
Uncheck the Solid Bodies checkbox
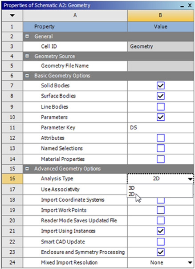coord(161,86)
